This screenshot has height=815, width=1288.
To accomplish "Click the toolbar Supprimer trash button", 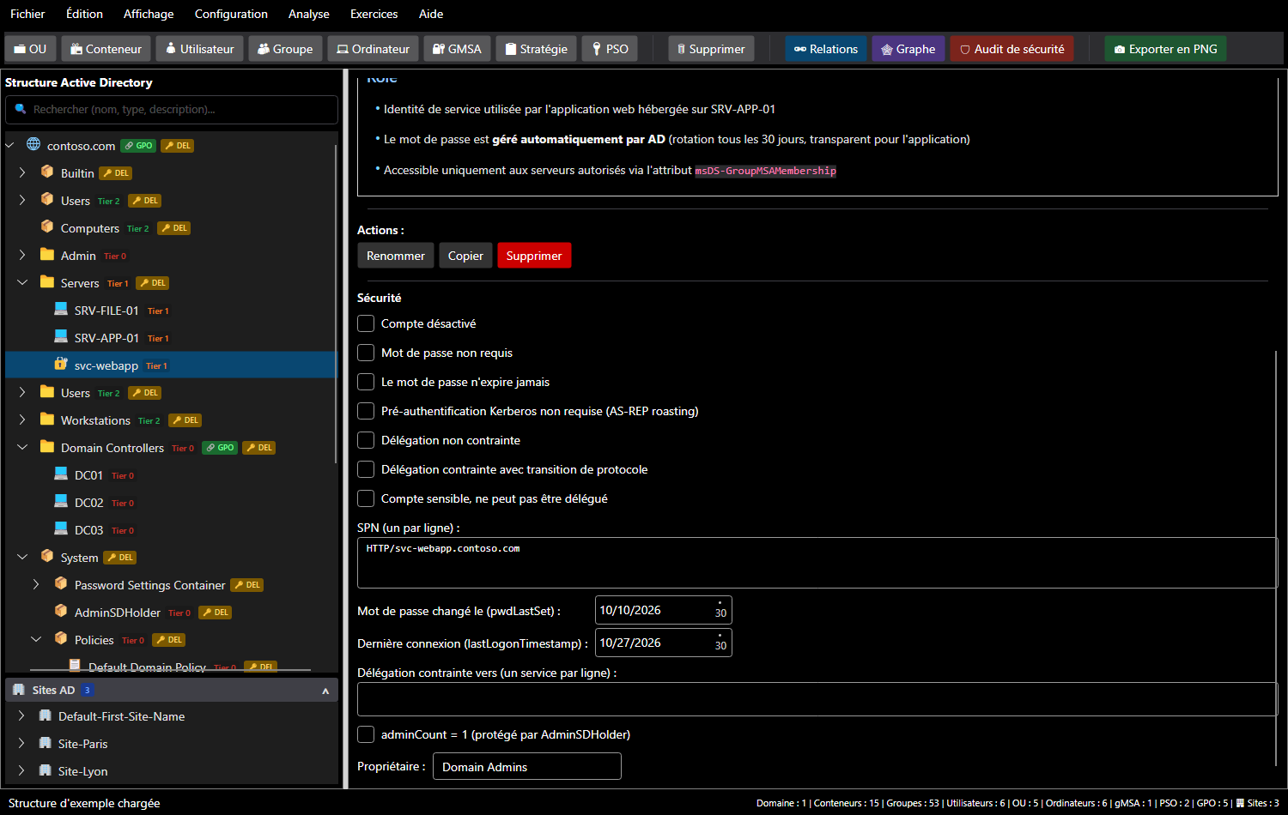I will pos(712,49).
